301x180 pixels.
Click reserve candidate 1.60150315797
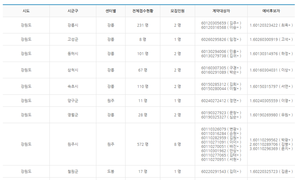point(271,87)
